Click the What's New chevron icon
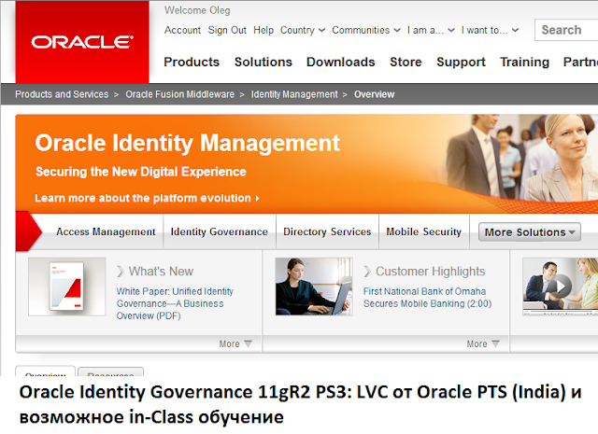 [x=121, y=272]
